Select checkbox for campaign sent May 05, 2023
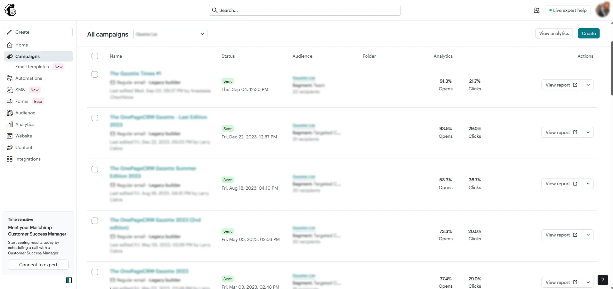Image resolution: width=613 pixels, height=289 pixels. (95, 221)
